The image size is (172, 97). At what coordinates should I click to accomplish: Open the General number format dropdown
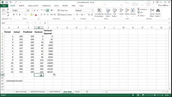pos(92,11)
